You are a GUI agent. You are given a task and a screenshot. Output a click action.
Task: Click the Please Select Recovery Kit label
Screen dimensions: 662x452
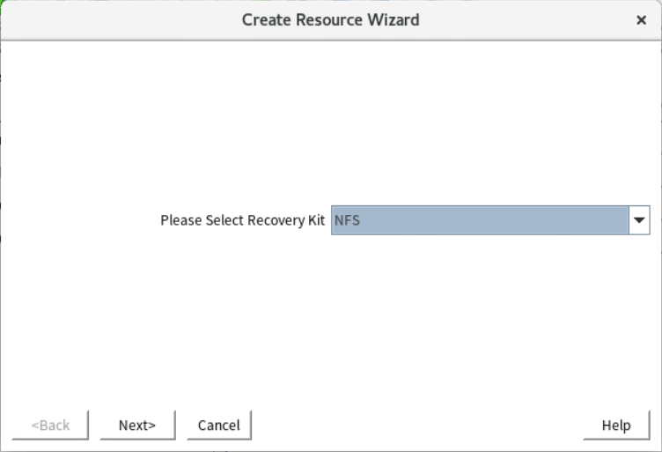pyautogui.click(x=243, y=220)
